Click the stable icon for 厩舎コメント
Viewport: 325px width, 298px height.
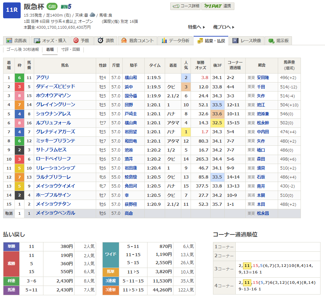pos(124,41)
